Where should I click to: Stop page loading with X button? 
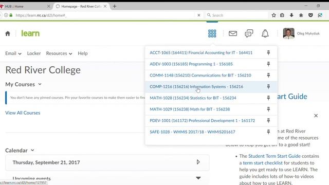[x=199, y=15]
